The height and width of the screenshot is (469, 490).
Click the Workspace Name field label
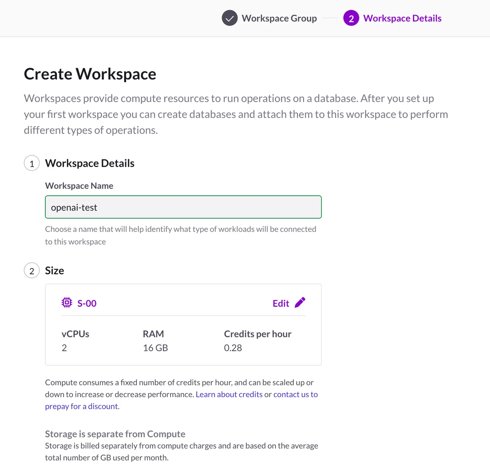click(79, 186)
